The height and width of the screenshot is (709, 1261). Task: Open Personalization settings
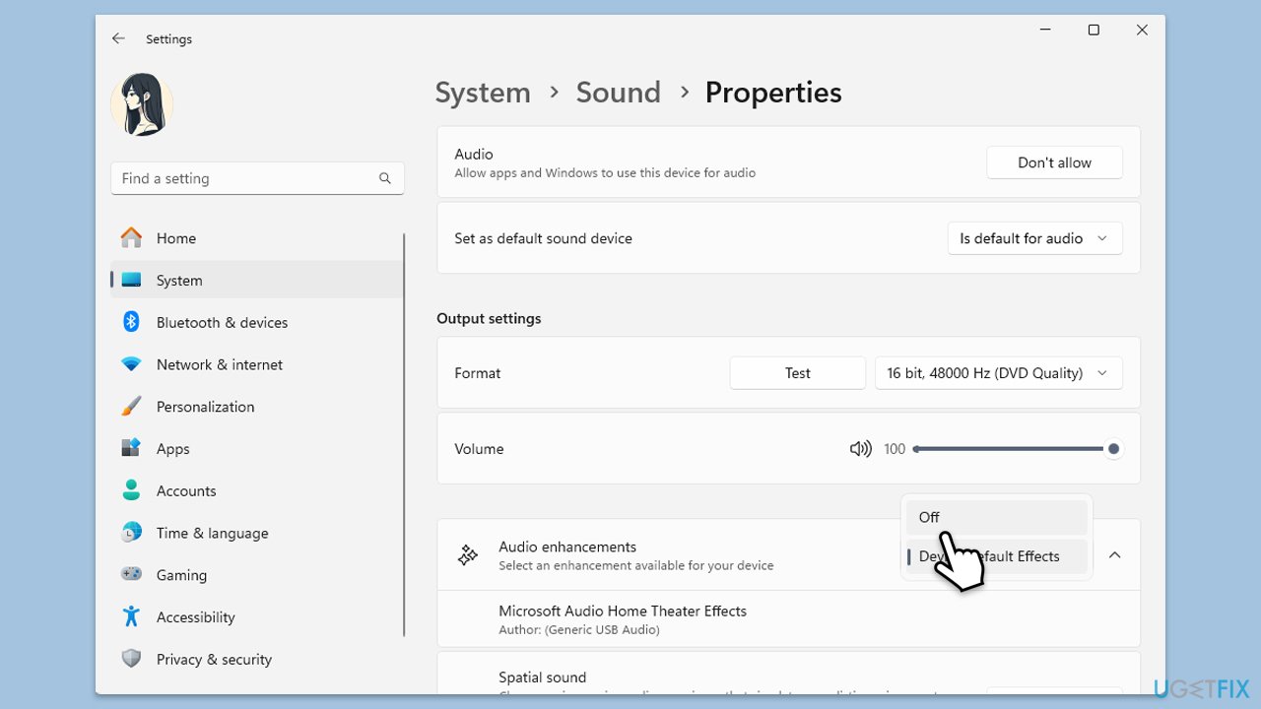tap(257, 407)
